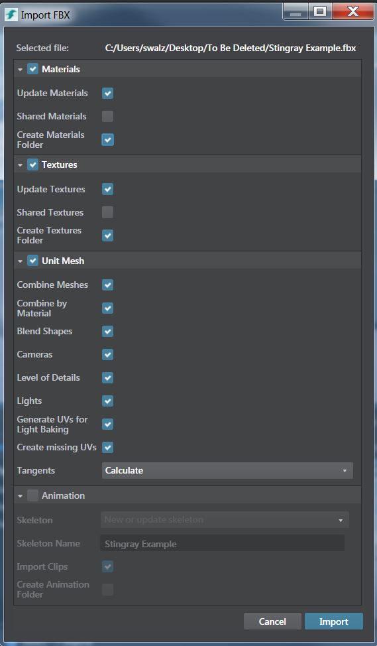The height and width of the screenshot is (646, 377).
Task: Enable the Shared Materials checkbox
Action: click(107, 116)
